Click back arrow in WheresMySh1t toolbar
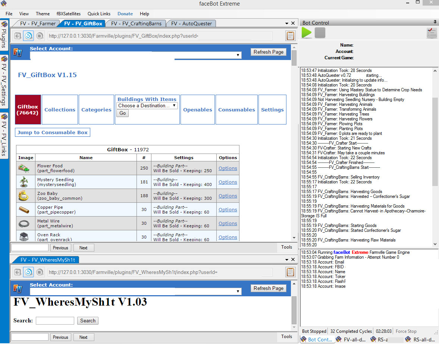Screen dimensions: 439x344 (x=18, y=272)
